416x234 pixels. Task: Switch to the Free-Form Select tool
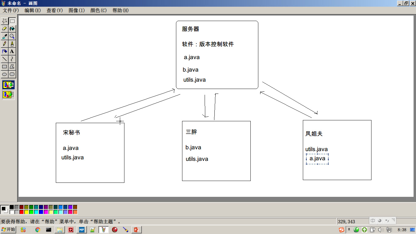pos(4,21)
